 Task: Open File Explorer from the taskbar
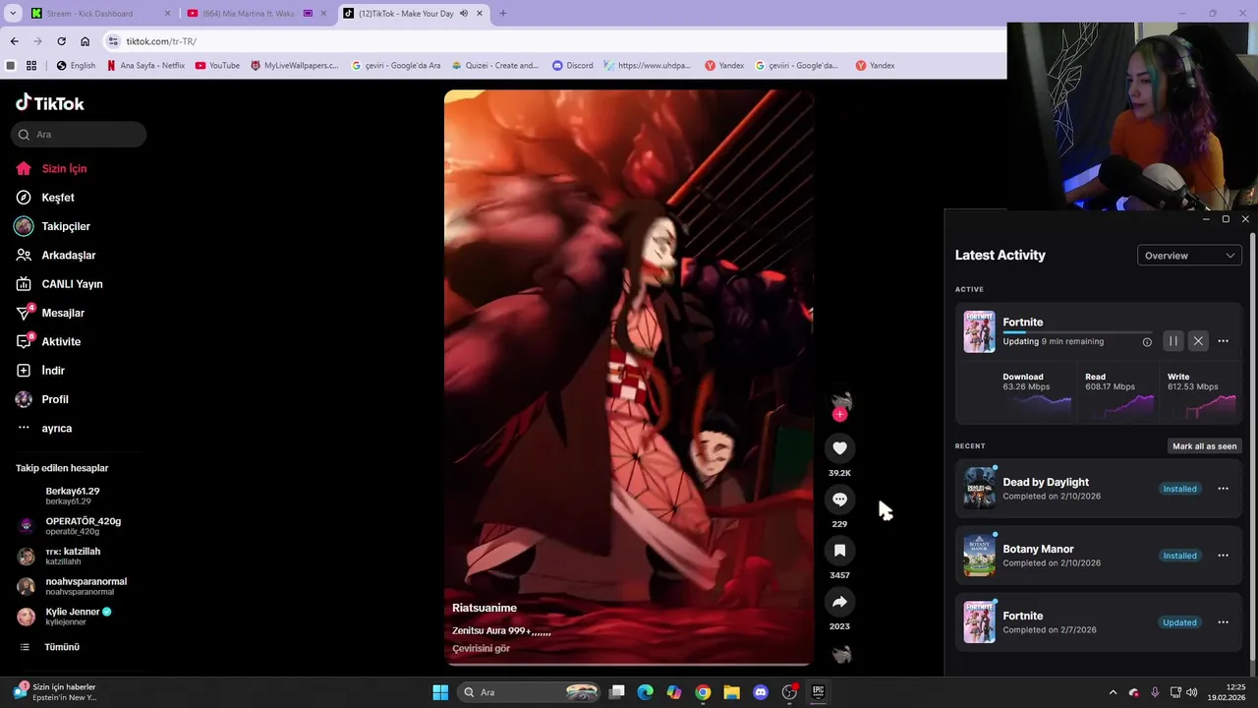pyautogui.click(x=731, y=692)
